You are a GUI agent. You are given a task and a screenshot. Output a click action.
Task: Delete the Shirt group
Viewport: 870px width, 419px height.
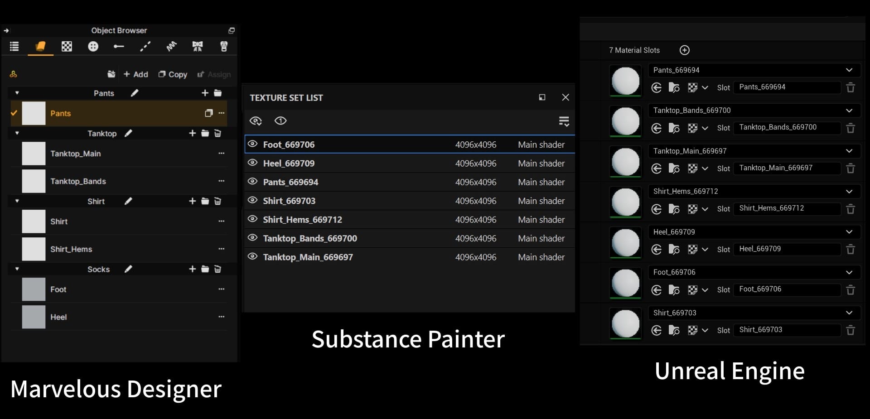click(217, 201)
